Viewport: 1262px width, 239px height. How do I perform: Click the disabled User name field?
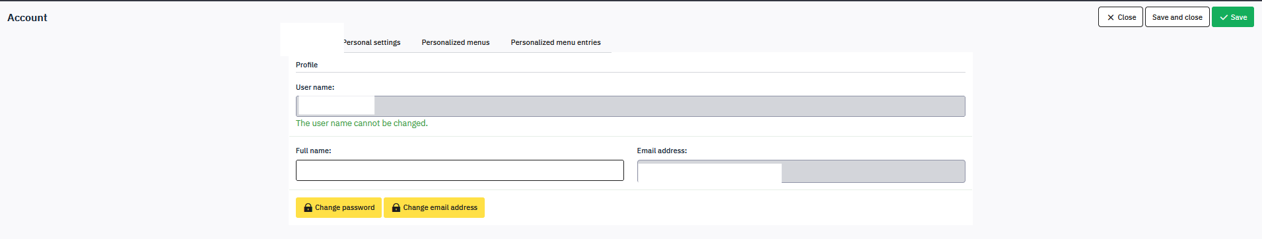[630, 106]
